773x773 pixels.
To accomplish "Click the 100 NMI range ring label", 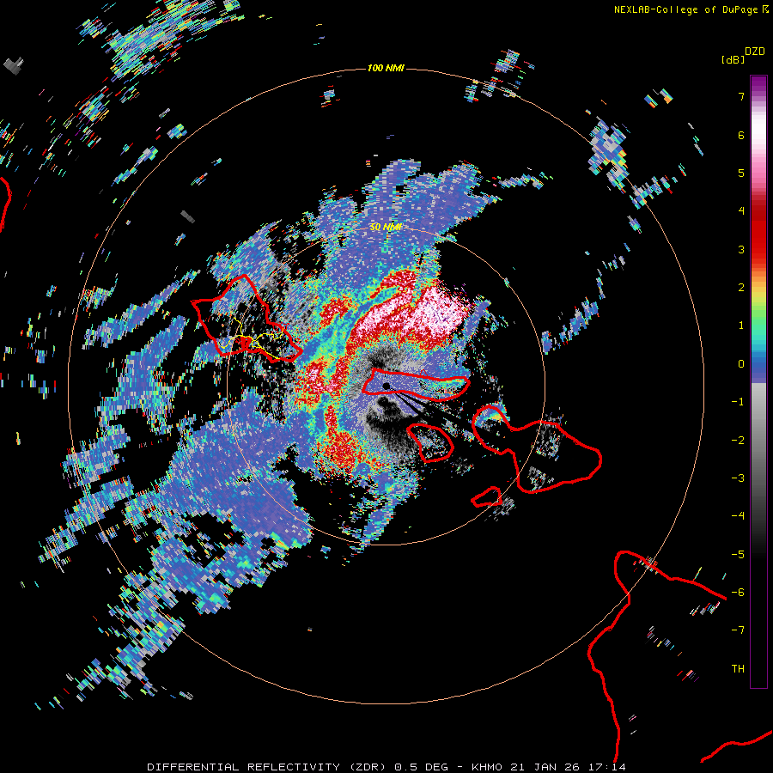I will [386, 68].
